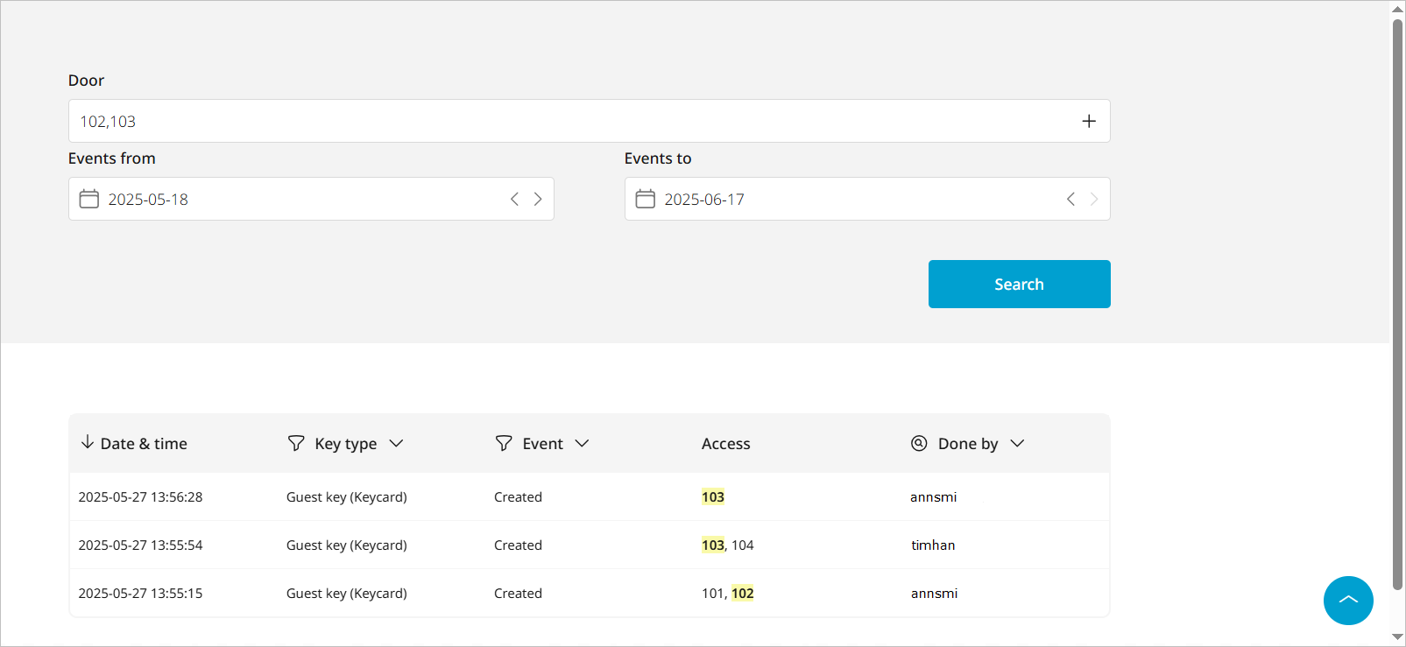Expand the Done by dropdown chevron
This screenshot has width=1406, height=647.
tap(1017, 443)
